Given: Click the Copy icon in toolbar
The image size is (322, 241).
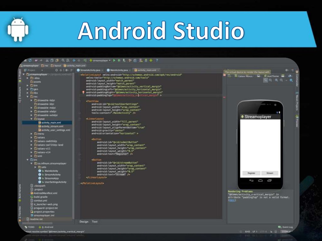Looking at the screenshot, I should 52,61.
